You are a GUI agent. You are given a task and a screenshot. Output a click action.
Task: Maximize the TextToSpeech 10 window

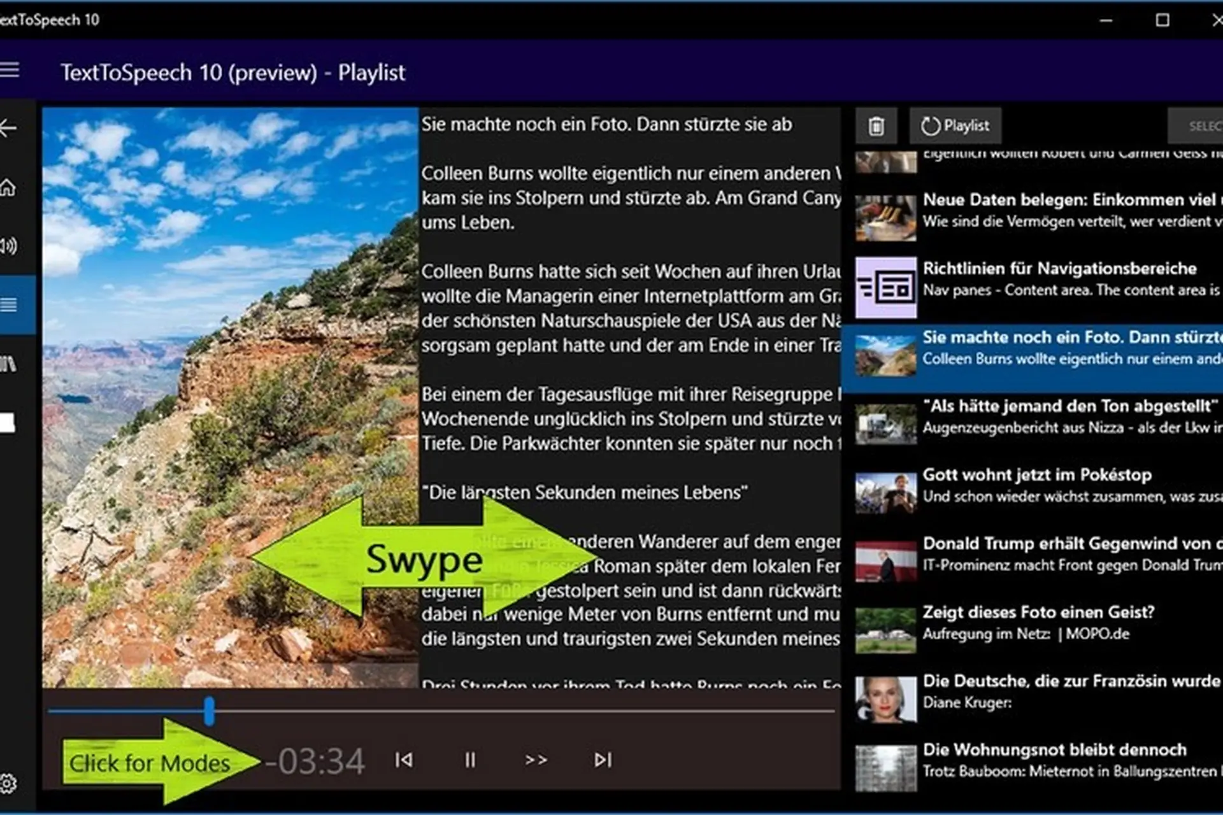[1162, 20]
